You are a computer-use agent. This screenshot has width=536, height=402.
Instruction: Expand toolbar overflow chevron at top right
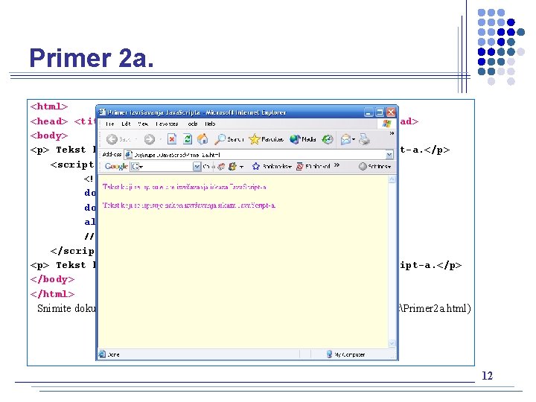[392, 133]
